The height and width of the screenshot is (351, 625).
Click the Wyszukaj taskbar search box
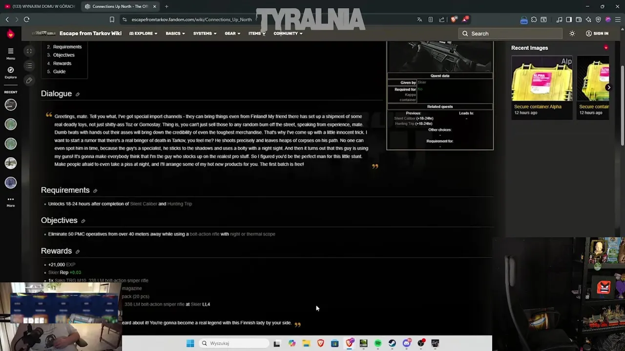[x=234, y=343]
